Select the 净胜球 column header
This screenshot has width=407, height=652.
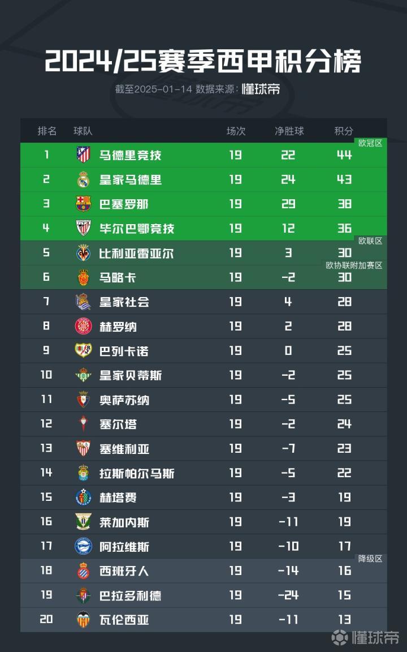click(289, 131)
